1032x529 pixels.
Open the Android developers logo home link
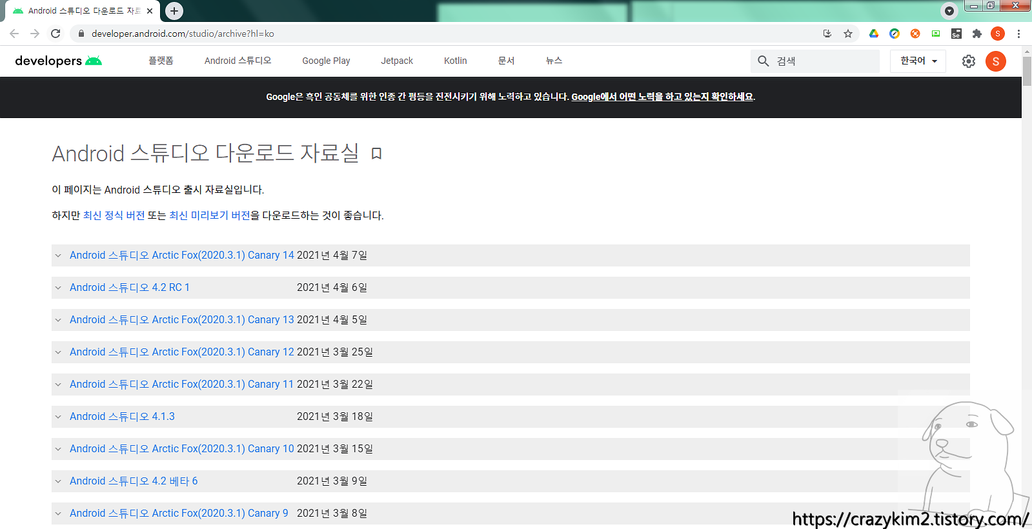(59, 61)
